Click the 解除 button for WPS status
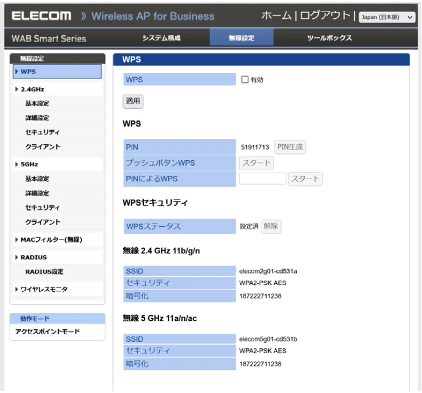This screenshot has height=393, width=422. click(271, 226)
